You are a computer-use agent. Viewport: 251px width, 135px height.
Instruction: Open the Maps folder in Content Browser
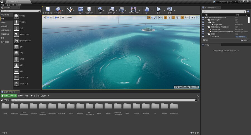point(71,109)
